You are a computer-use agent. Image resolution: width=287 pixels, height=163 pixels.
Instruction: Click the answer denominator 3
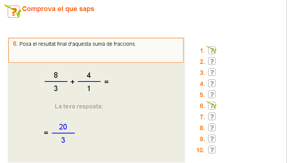pyautogui.click(x=63, y=140)
